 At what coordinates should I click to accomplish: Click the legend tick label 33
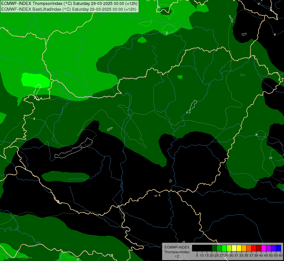pyautogui.click(x=241, y=255)
